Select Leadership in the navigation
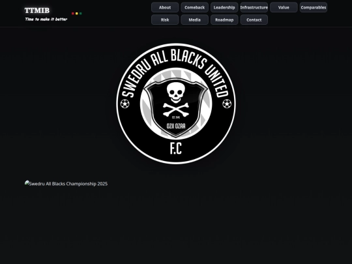This screenshot has width=352, height=264. pyautogui.click(x=224, y=7)
